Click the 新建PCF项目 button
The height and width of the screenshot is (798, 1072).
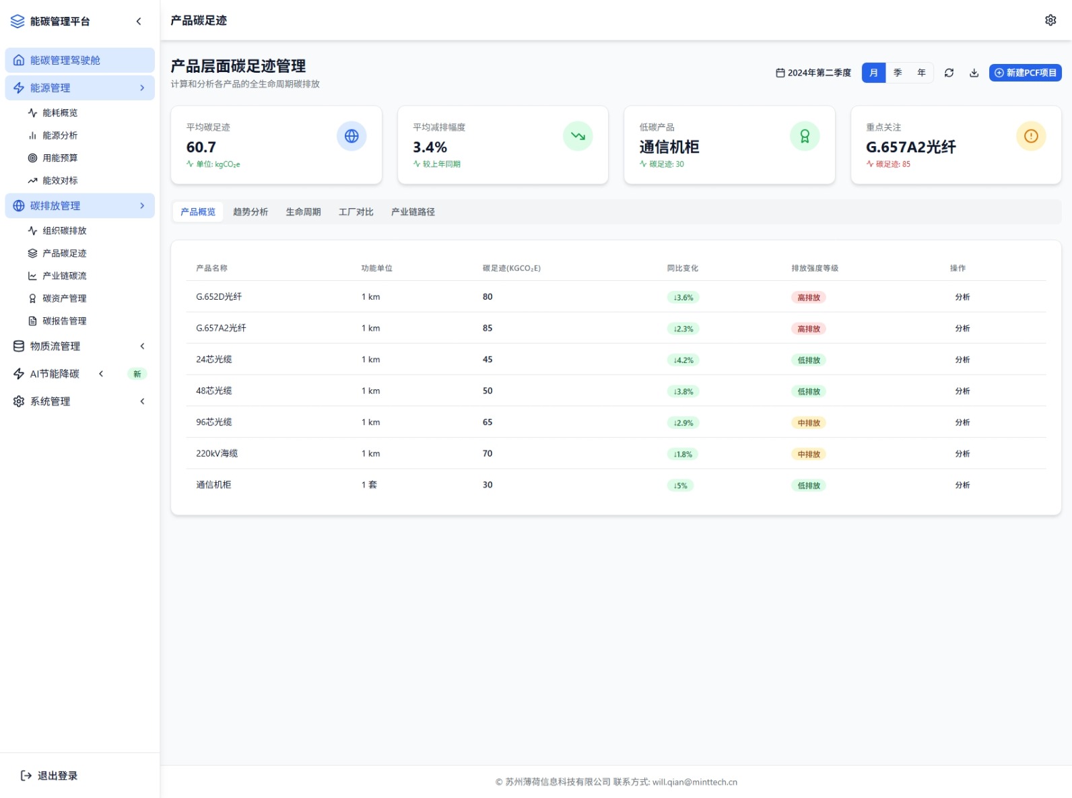tap(1025, 73)
